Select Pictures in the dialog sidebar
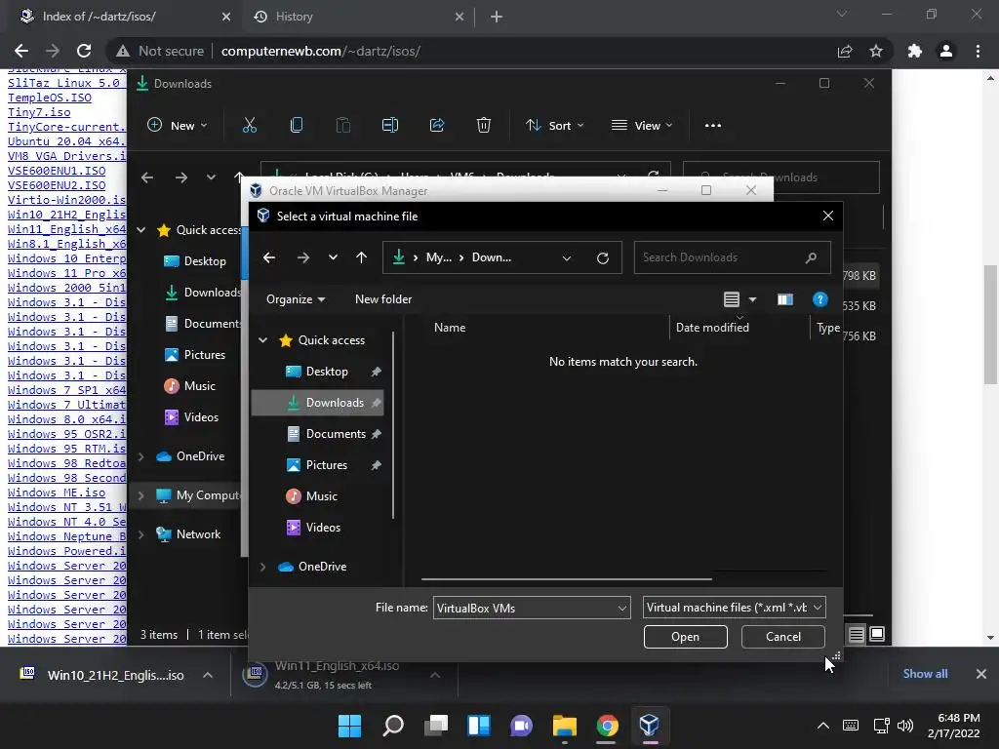 tap(326, 465)
